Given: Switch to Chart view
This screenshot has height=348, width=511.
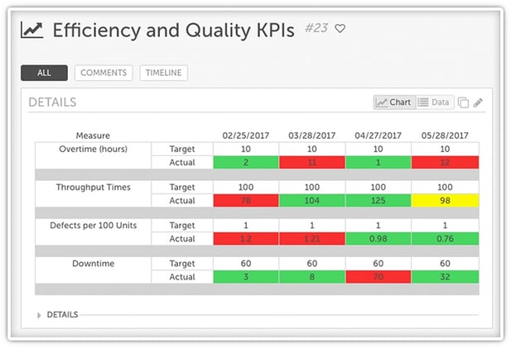Looking at the screenshot, I should [394, 102].
